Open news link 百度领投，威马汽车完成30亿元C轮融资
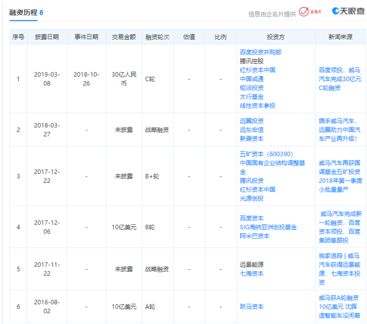The image size is (367, 324). point(340,79)
